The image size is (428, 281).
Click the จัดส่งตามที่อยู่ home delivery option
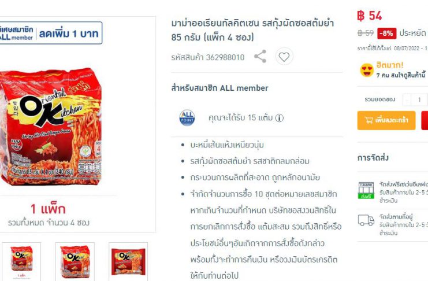pos(396,217)
